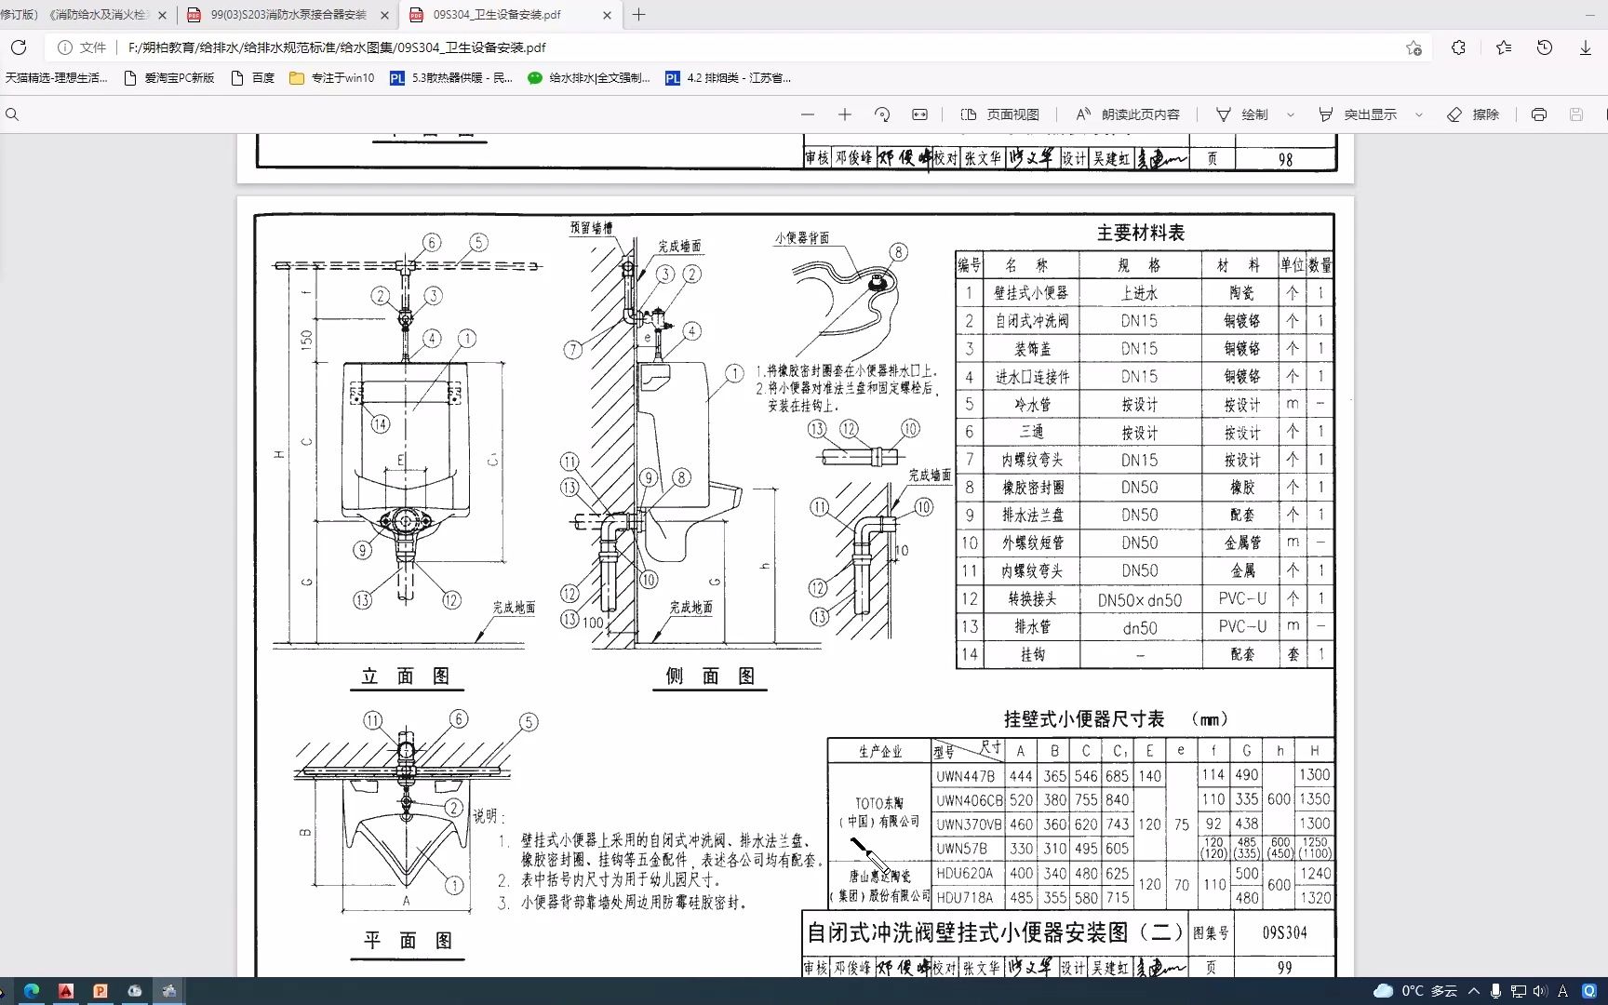The width and height of the screenshot is (1608, 1005).
Task: Open bookmark 爱淘宝PC新版
Action: [169, 78]
